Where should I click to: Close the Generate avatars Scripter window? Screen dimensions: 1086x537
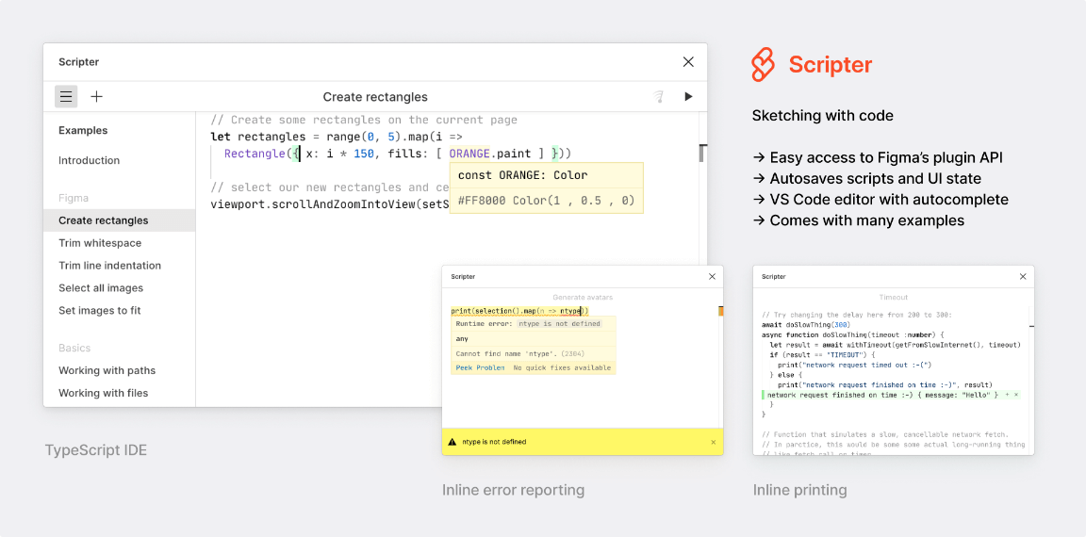712,277
